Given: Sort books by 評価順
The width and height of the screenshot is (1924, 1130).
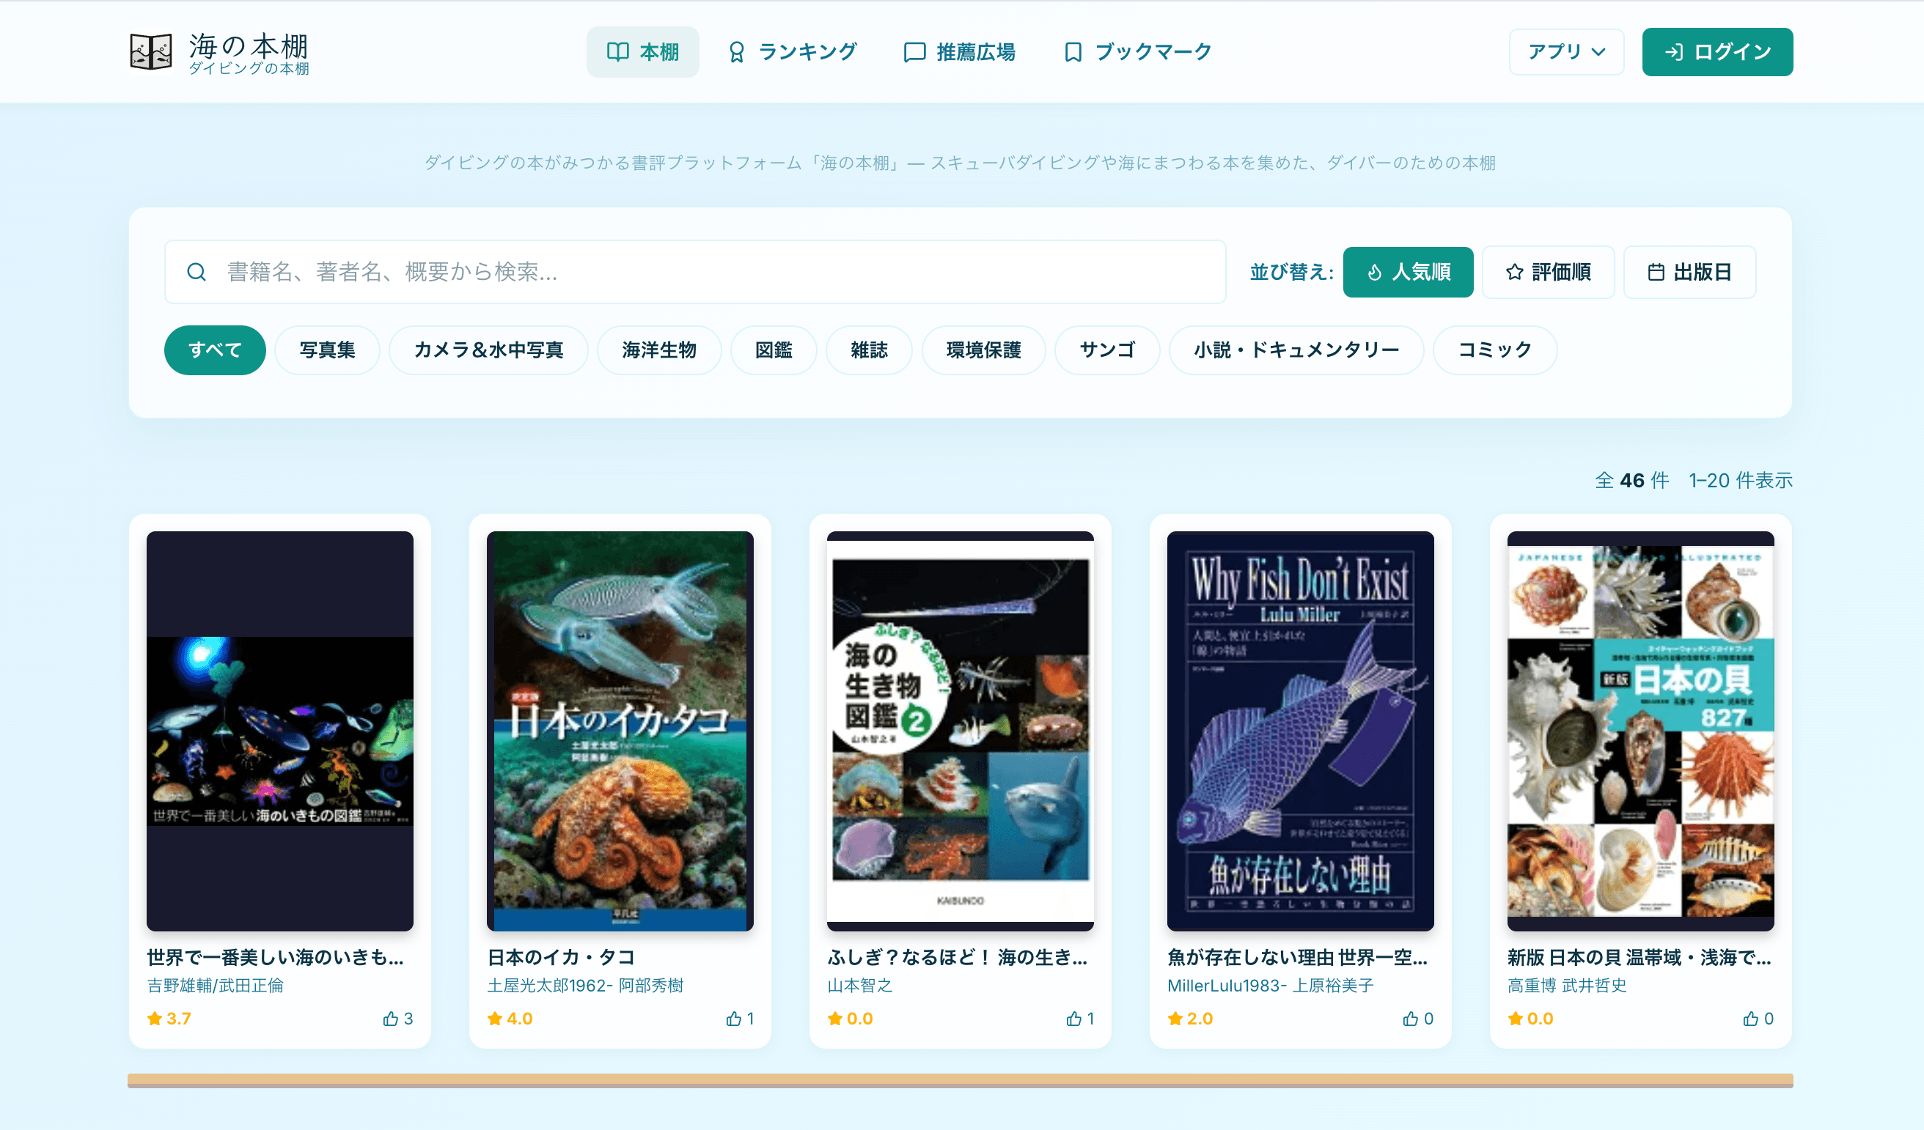Looking at the screenshot, I should tap(1548, 272).
